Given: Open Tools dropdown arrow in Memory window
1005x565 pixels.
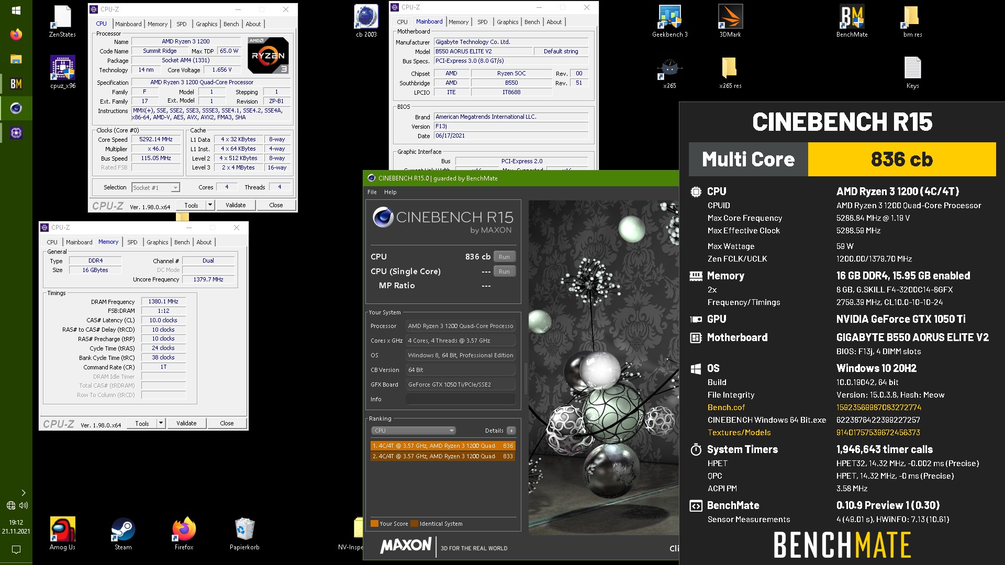Looking at the screenshot, I should (x=161, y=423).
